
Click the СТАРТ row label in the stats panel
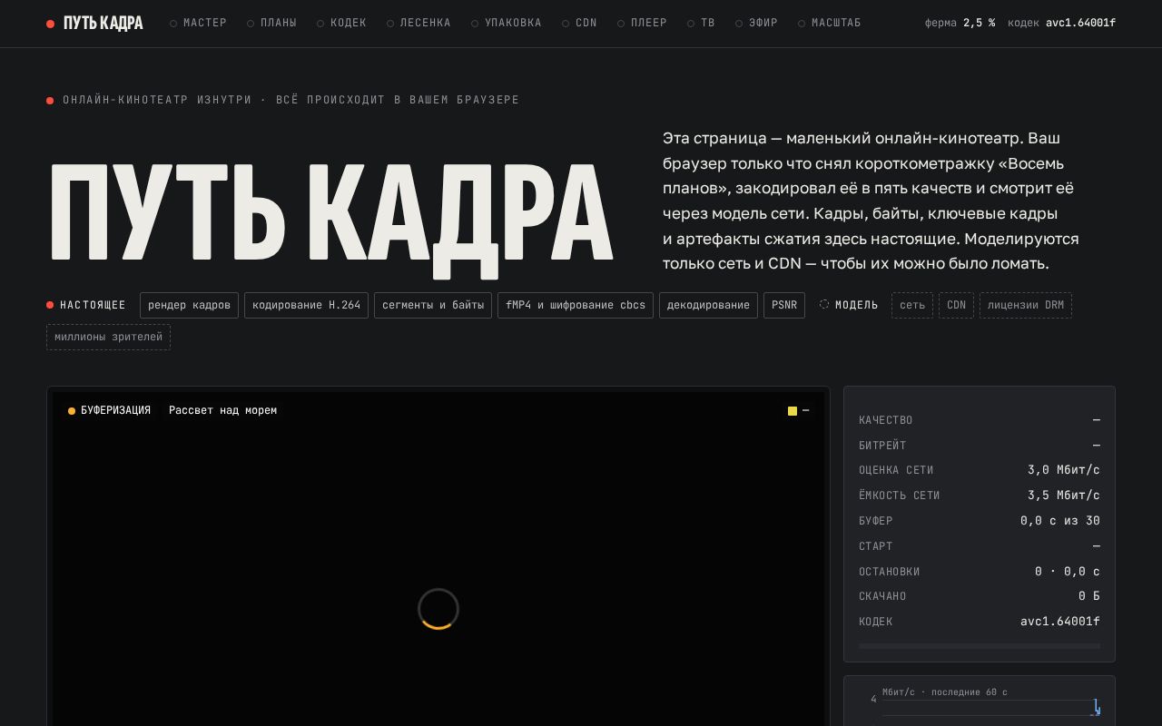pyautogui.click(x=876, y=546)
